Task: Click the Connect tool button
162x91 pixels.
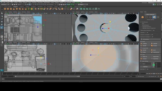Action: coord(145,59)
